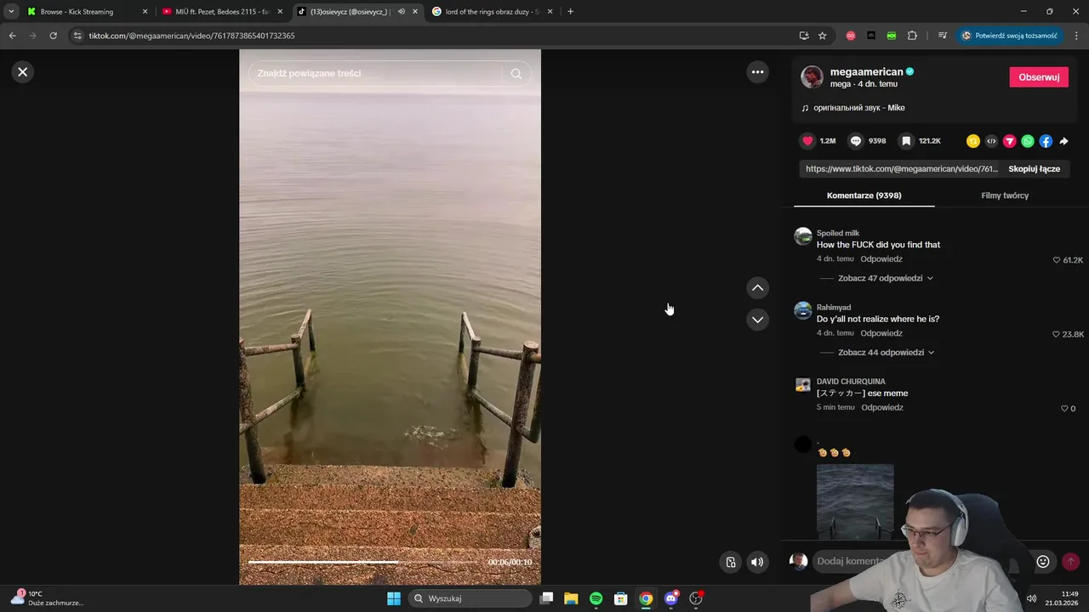The height and width of the screenshot is (612, 1089).
Task: Seek in the video progress bar
Action: (363, 562)
